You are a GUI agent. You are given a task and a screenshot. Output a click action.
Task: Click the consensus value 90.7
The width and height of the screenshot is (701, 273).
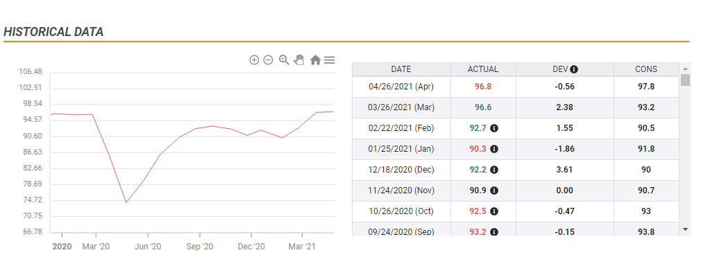point(646,191)
